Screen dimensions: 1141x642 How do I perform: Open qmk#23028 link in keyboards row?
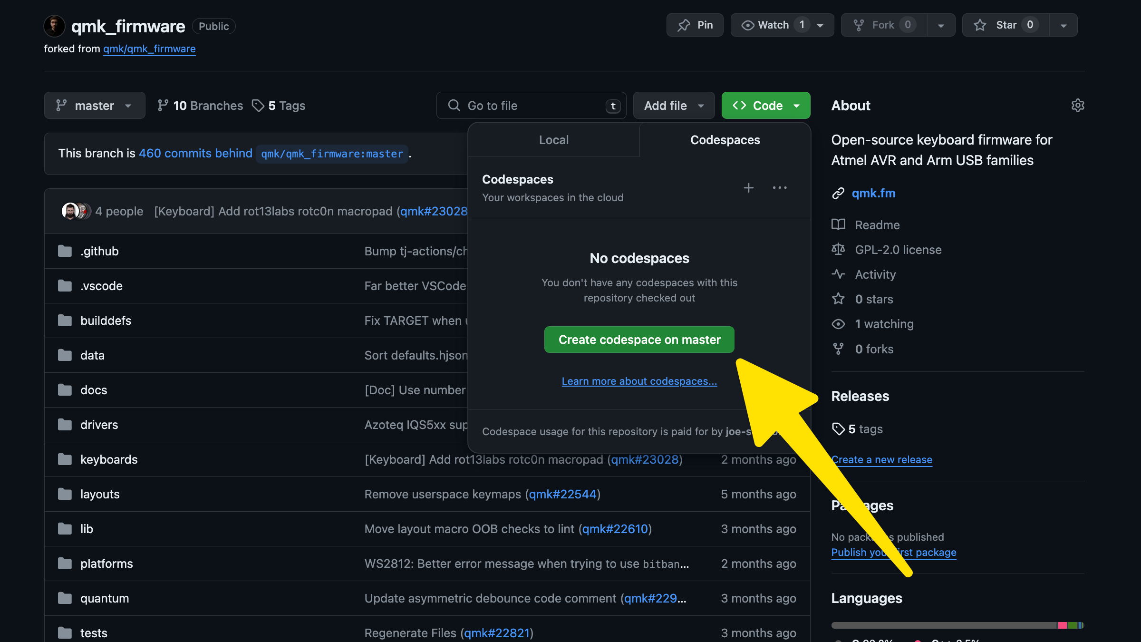click(645, 459)
